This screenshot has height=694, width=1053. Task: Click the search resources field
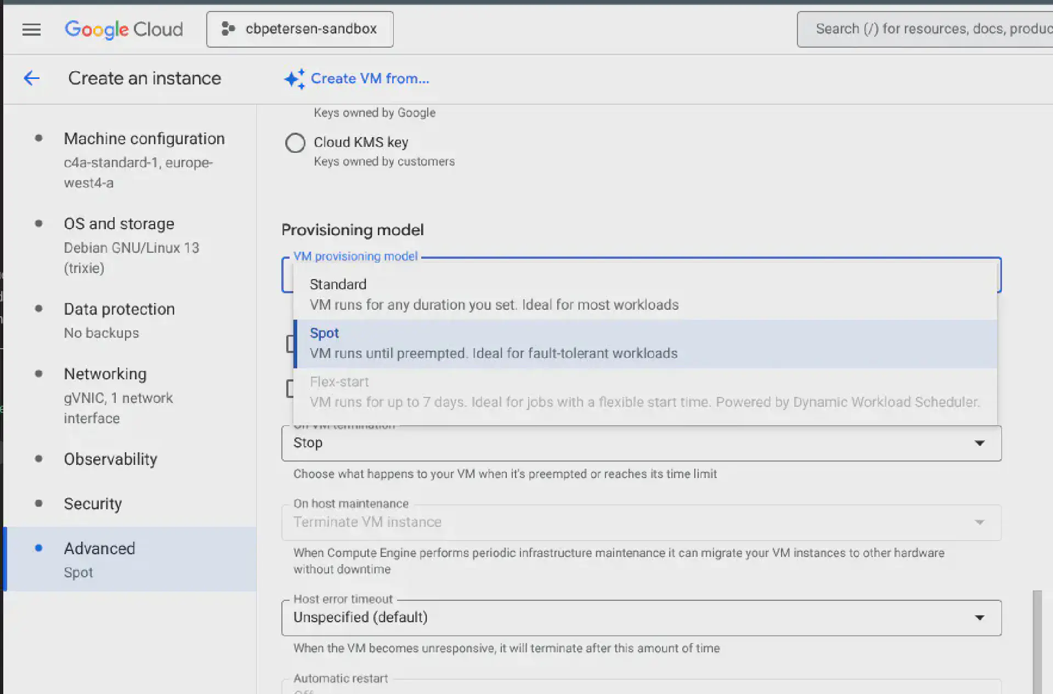click(x=932, y=29)
